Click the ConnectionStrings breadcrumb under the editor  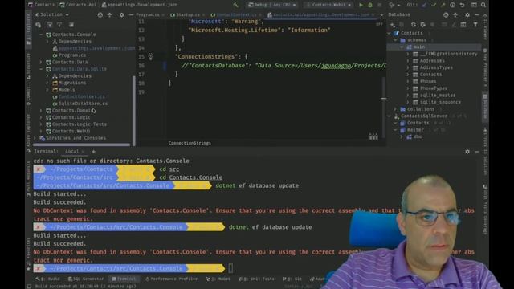pos(190,143)
